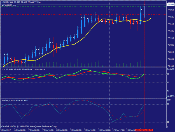Click the TDI level 68 label

168,74
